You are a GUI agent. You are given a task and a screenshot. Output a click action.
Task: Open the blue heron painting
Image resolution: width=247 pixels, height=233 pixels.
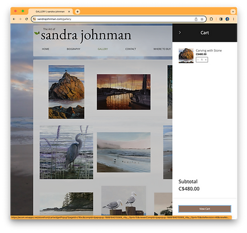click(67, 152)
